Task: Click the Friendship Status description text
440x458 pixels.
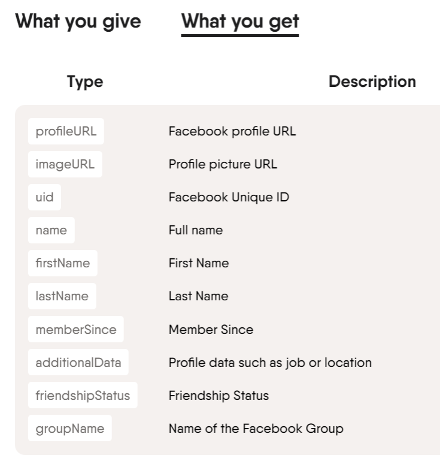Action: click(219, 396)
